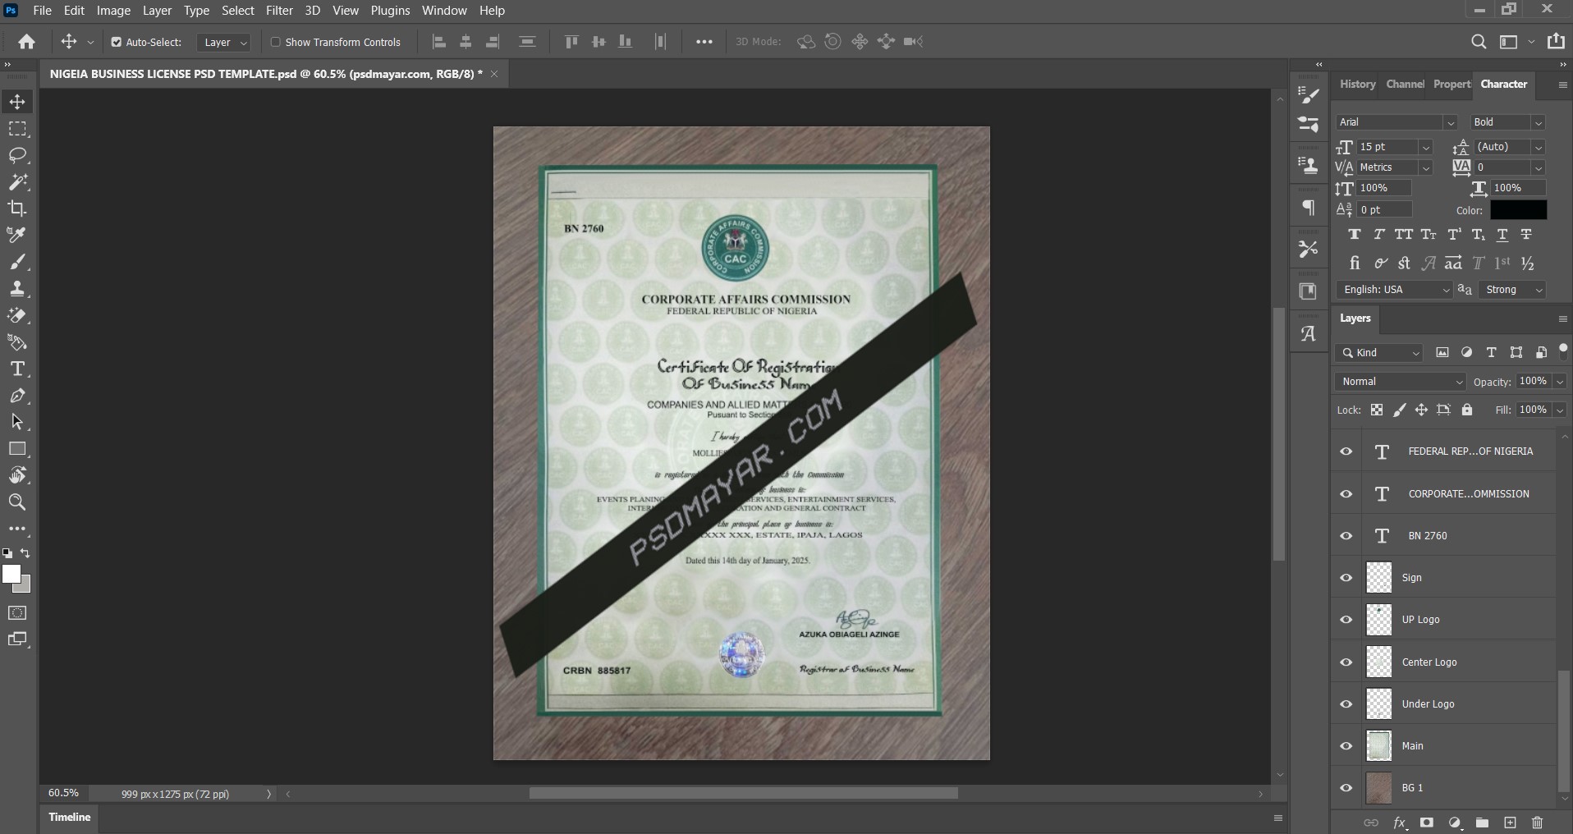Image resolution: width=1573 pixels, height=834 pixels.
Task: Toggle Quick Mask mode icon
Action: (x=17, y=612)
